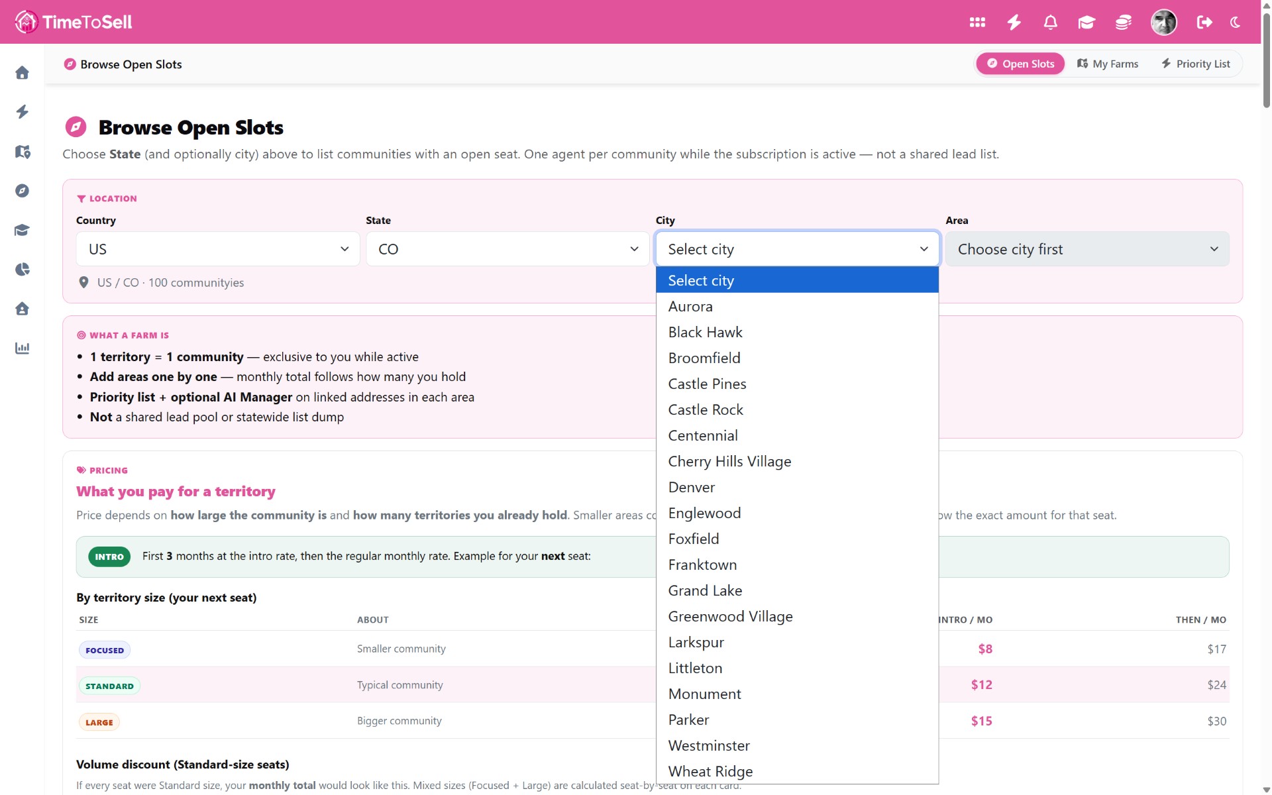The height and width of the screenshot is (795, 1272).
Task: Switch to the Open Slots tab
Action: coord(1020,64)
